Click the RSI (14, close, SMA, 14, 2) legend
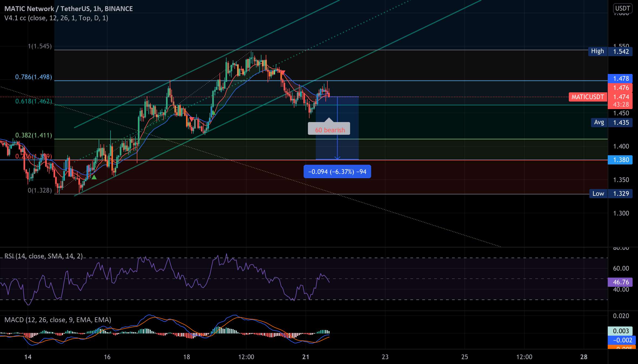This screenshot has width=638, height=364. (x=44, y=256)
